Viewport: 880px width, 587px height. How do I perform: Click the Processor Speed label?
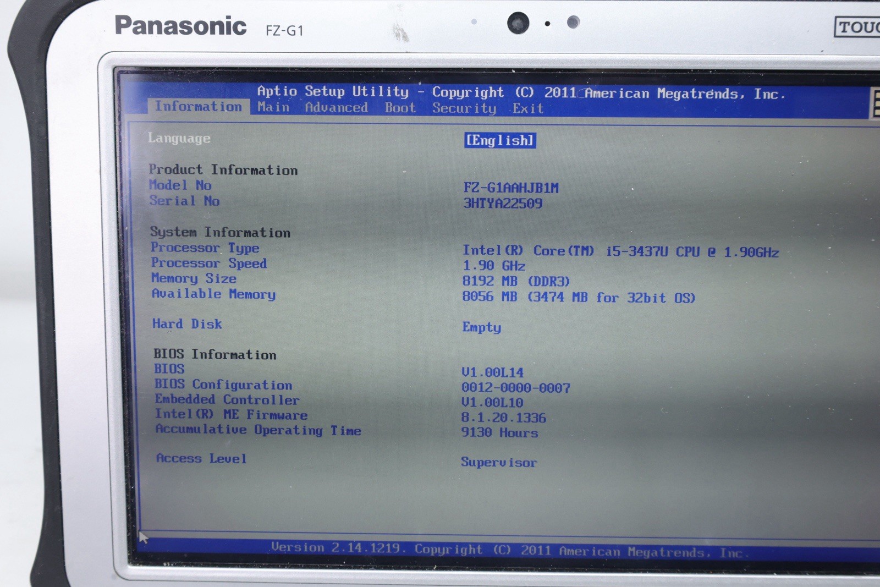point(209,264)
